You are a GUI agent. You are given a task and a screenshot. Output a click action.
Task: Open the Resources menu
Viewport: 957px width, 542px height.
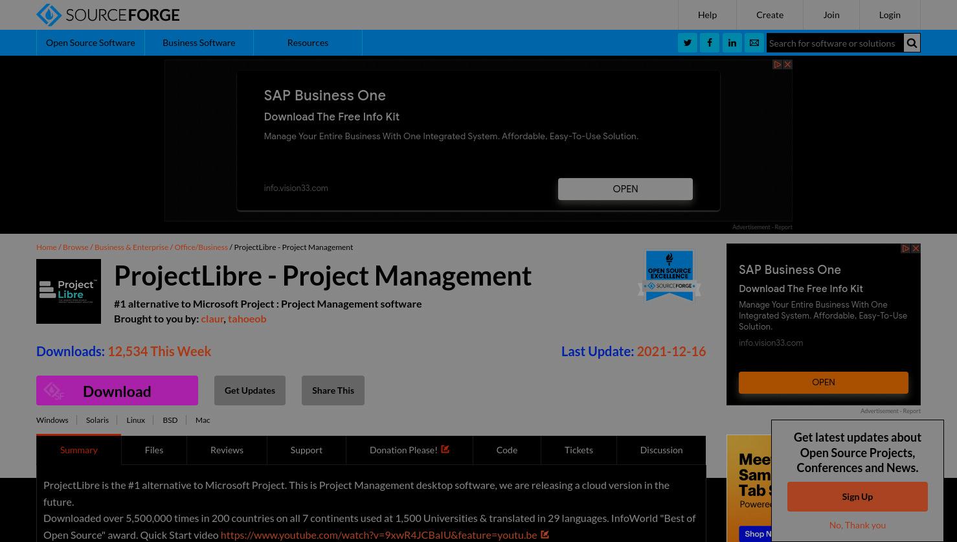click(308, 43)
